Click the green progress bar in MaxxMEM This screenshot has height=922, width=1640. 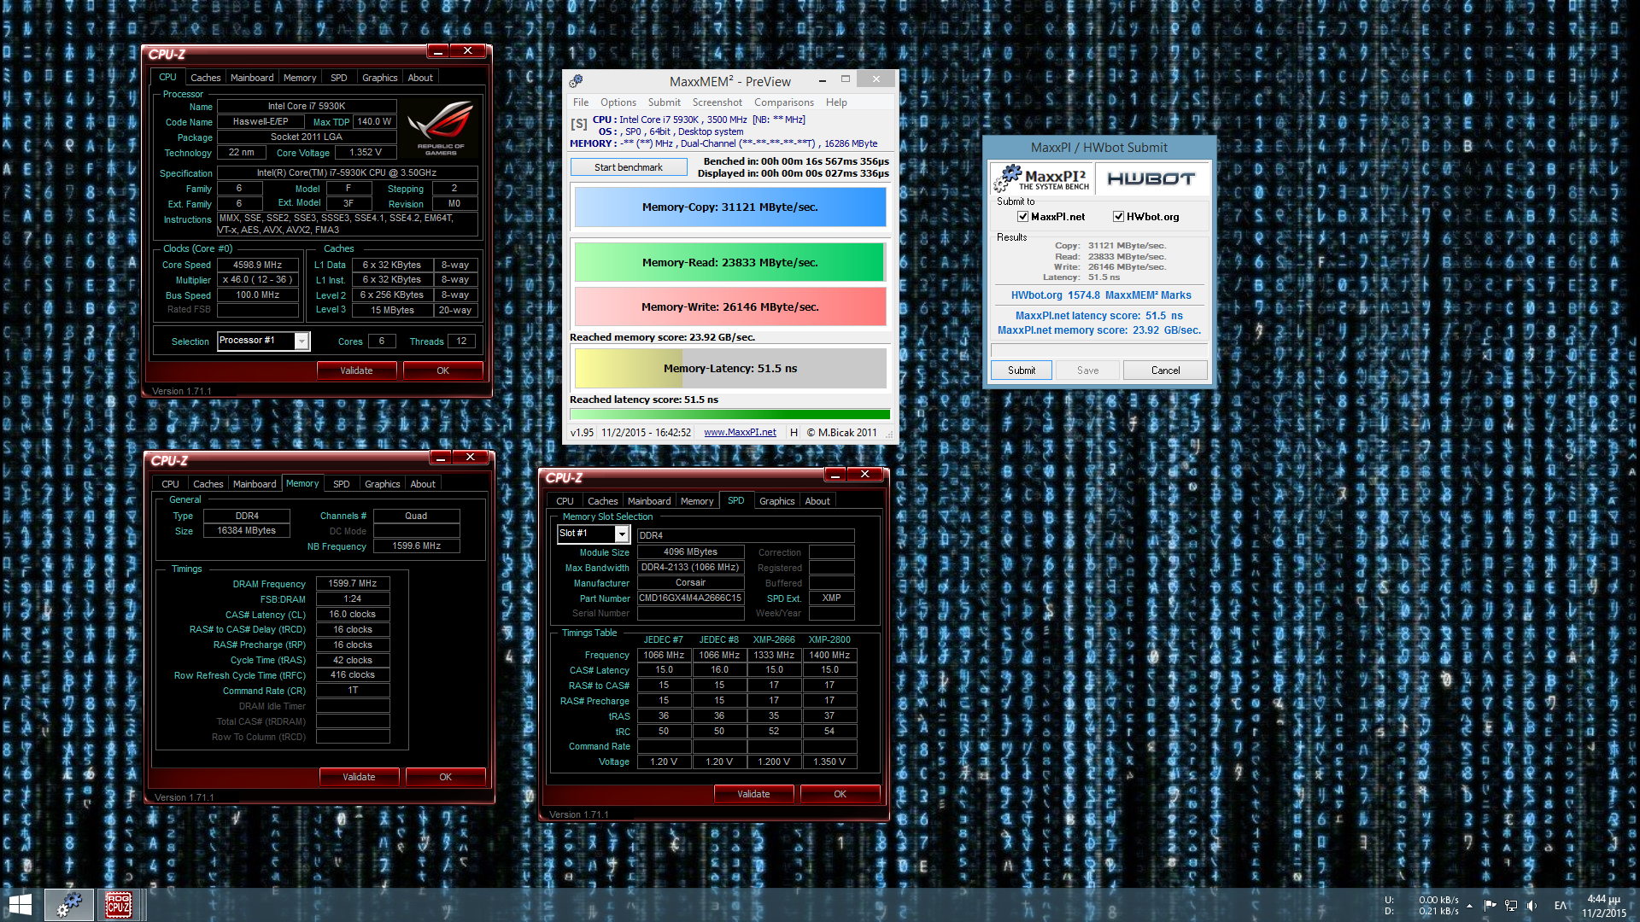click(730, 414)
